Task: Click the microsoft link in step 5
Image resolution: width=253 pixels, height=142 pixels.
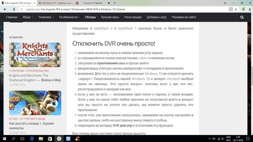Action: [x=173, y=79]
